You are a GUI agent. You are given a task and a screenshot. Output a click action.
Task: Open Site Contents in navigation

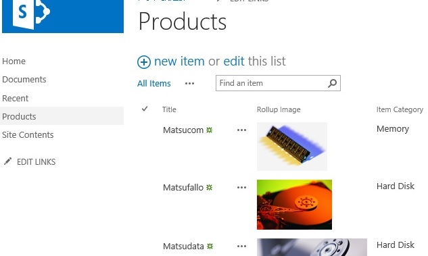28,134
